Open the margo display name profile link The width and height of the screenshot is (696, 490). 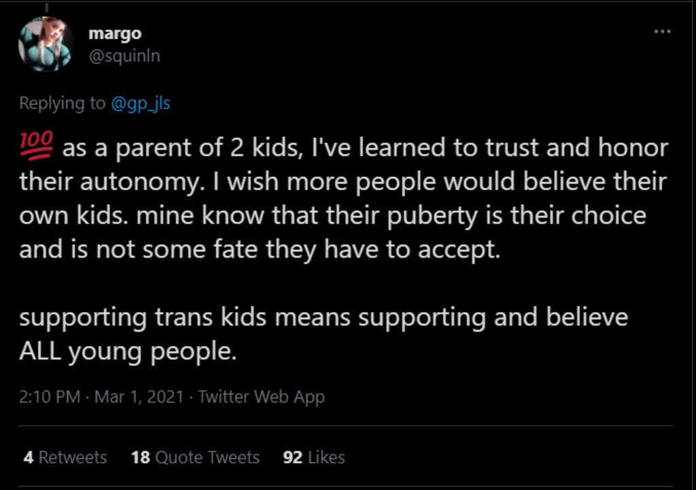[x=115, y=33]
